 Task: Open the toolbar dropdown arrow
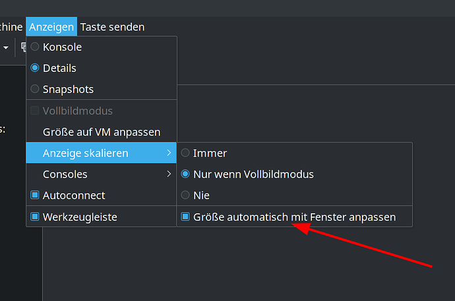point(6,48)
